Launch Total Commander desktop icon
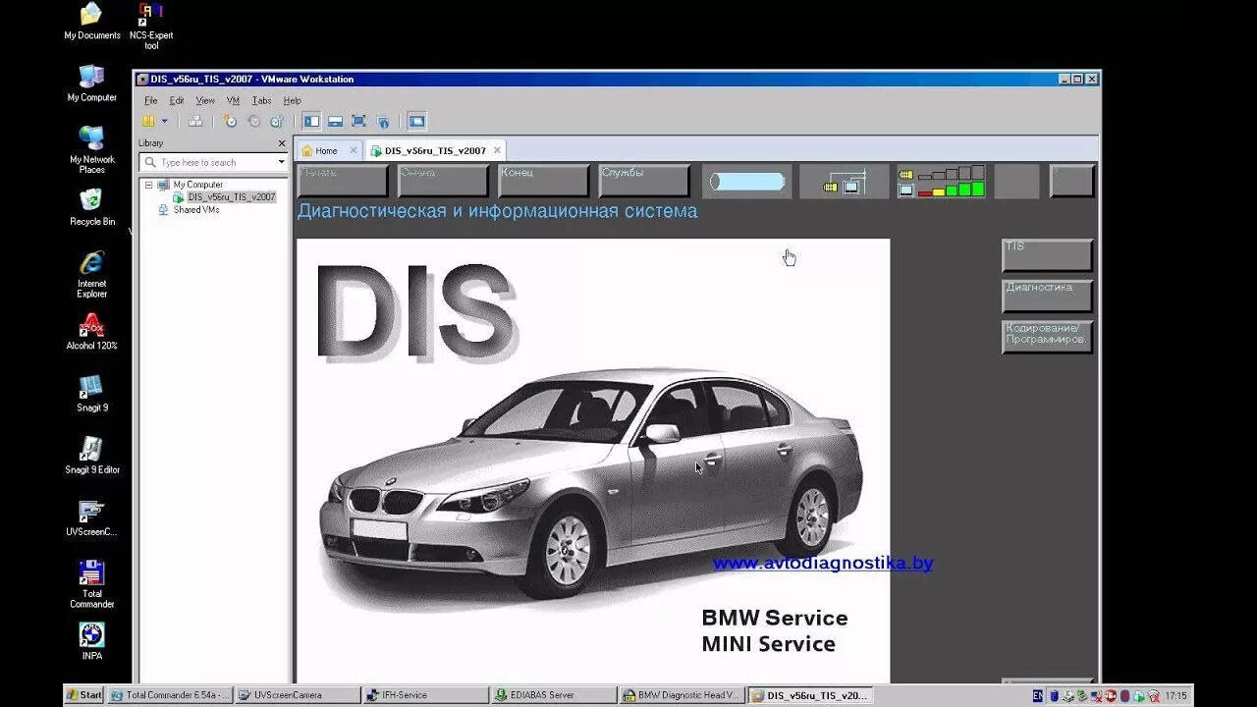Viewport: 1257px width, 707px height. [x=91, y=585]
